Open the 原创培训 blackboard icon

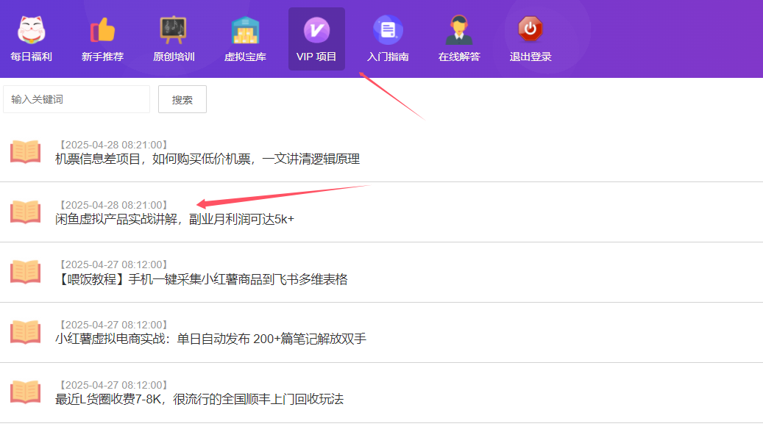(174, 30)
